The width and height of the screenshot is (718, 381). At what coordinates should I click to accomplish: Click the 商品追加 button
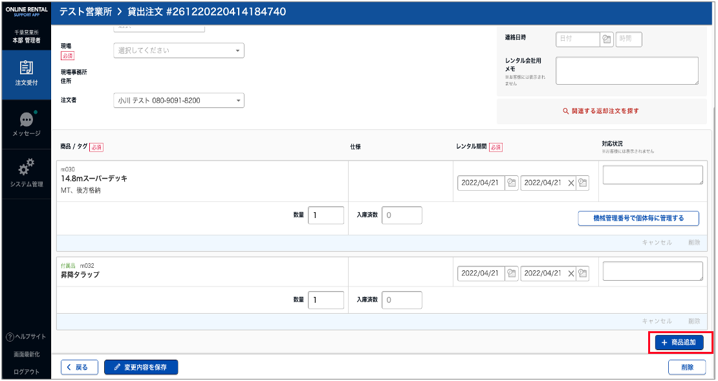click(x=679, y=343)
